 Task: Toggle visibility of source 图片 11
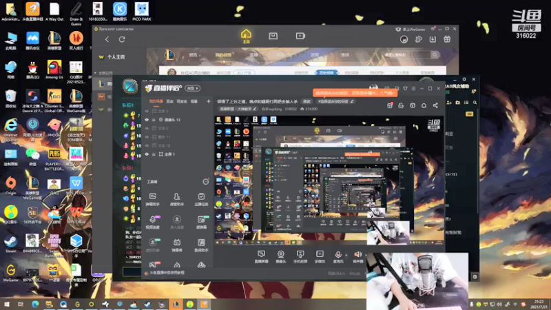(147, 137)
